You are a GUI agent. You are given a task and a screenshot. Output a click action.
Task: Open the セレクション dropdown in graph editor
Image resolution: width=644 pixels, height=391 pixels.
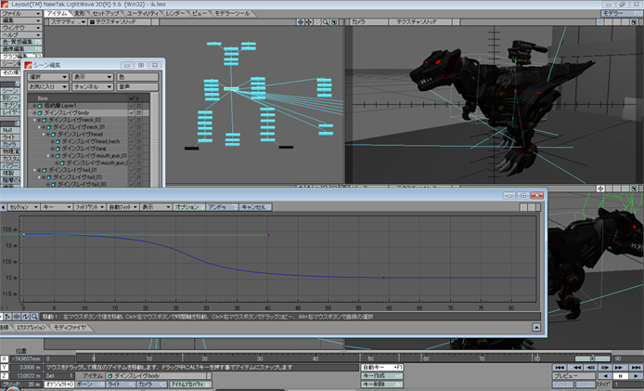click(21, 207)
